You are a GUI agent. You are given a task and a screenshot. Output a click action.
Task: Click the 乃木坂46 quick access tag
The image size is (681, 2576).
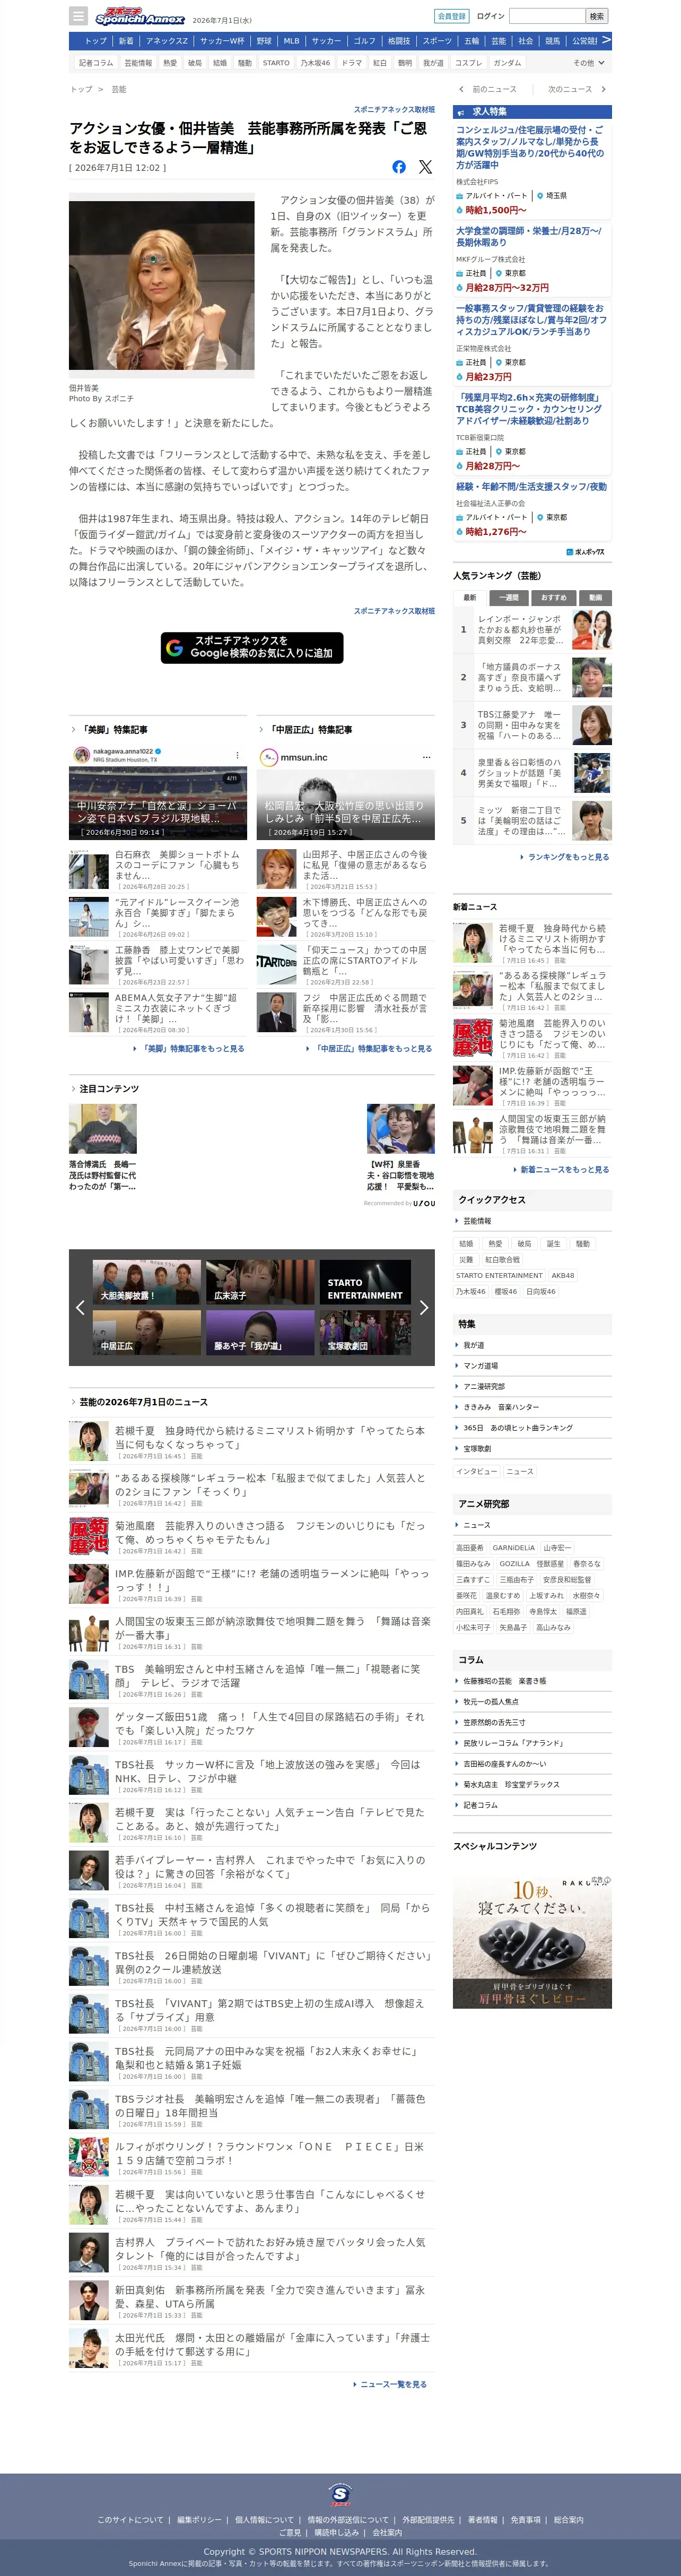471,1291
